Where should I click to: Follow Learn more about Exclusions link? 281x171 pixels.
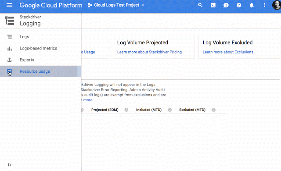[228, 52]
